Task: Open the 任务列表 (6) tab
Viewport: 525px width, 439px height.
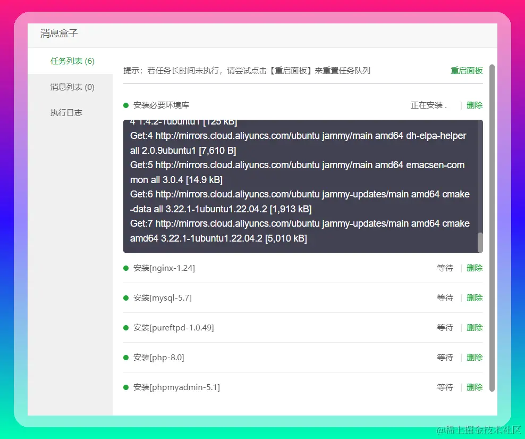Action: click(72, 61)
